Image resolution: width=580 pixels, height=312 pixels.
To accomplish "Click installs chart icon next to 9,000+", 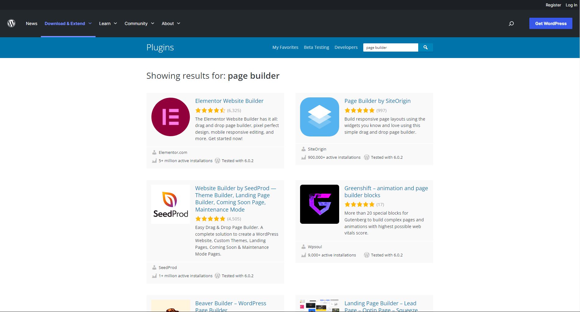I will 303,255.
